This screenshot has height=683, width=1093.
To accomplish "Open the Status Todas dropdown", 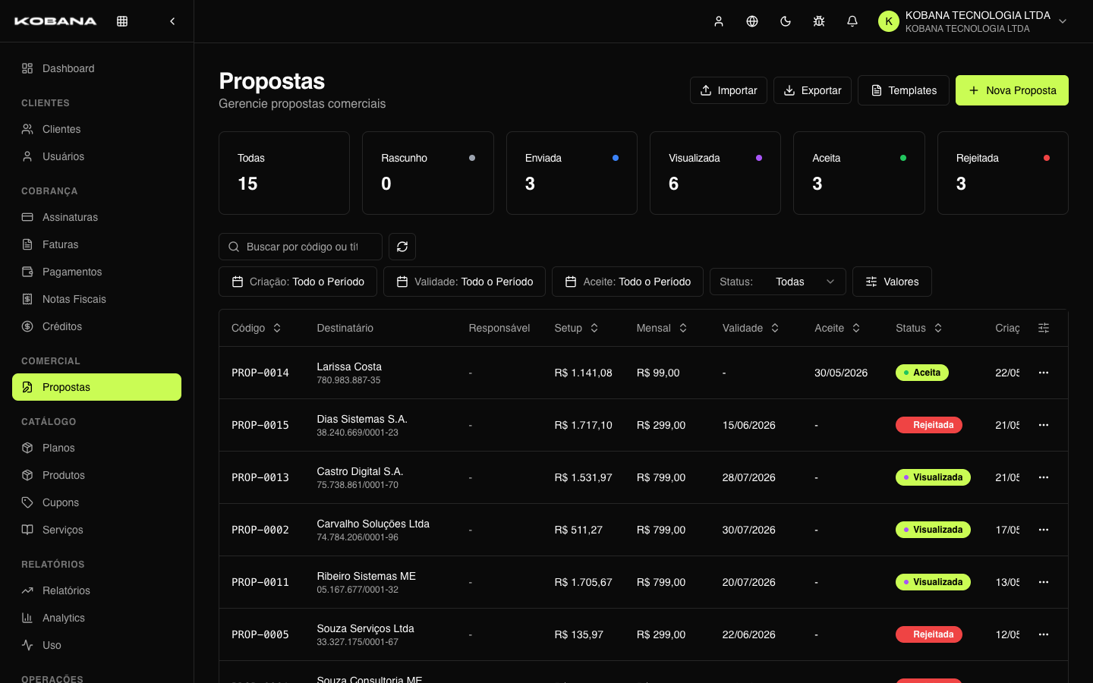I will click(x=778, y=282).
